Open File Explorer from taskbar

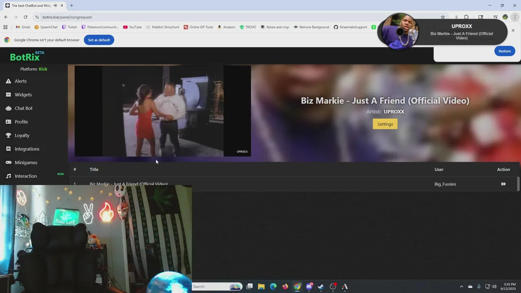pyautogui.click(x=261, y=286)
